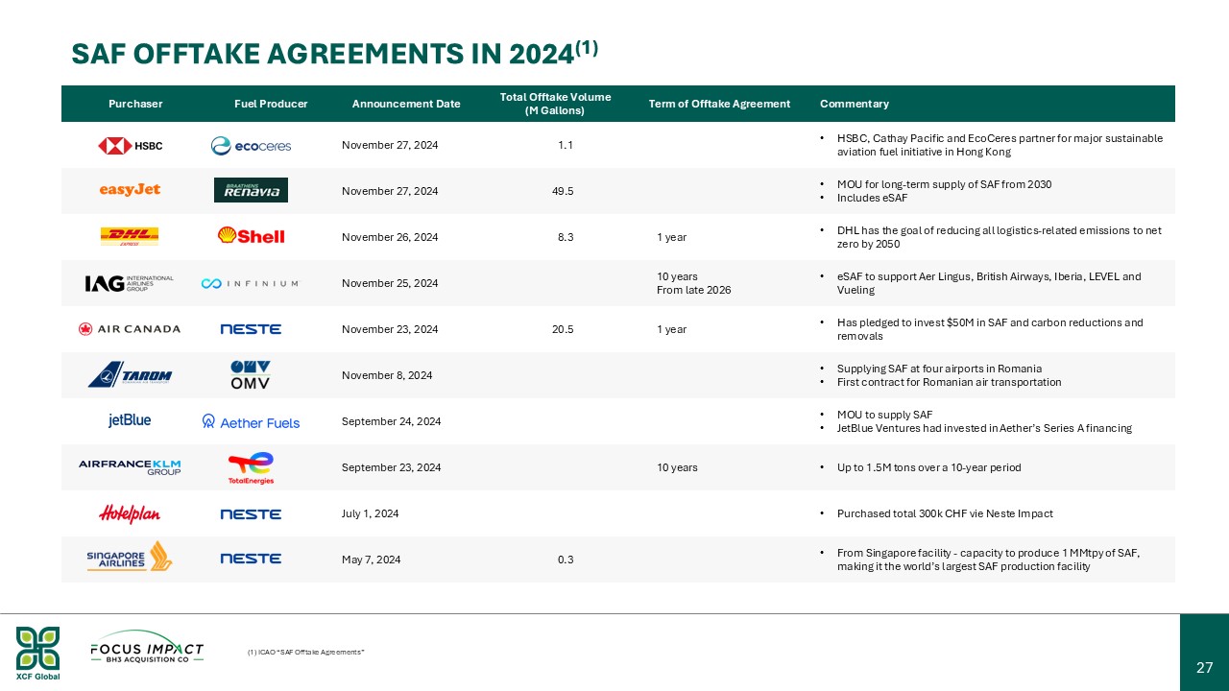Select "First contract for Romanian air transportation"
1229x691 pixels.
(949, 382)
